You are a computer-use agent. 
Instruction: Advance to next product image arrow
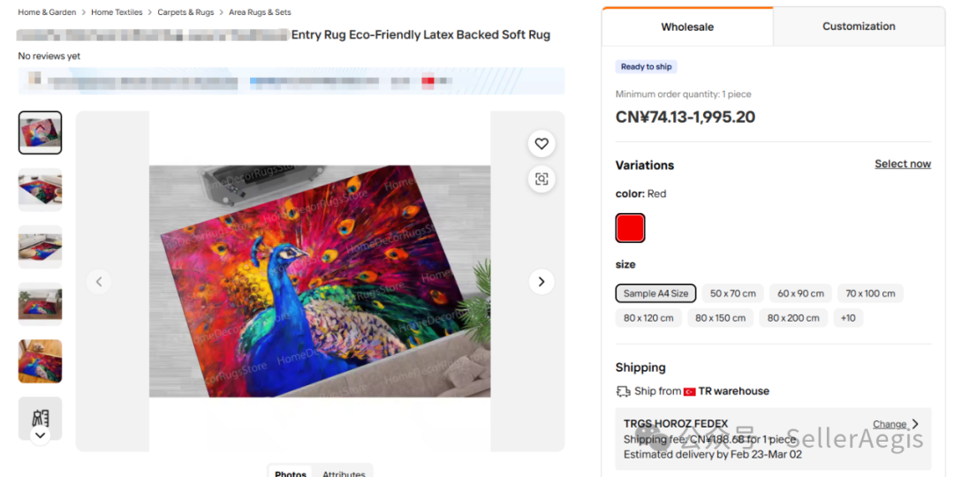click(x=541, y=282)
